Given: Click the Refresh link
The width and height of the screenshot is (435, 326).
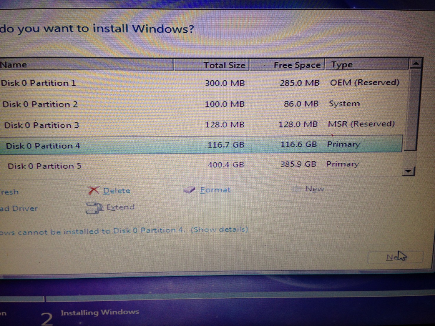Looking at the screenshot, I should point(9,192).
